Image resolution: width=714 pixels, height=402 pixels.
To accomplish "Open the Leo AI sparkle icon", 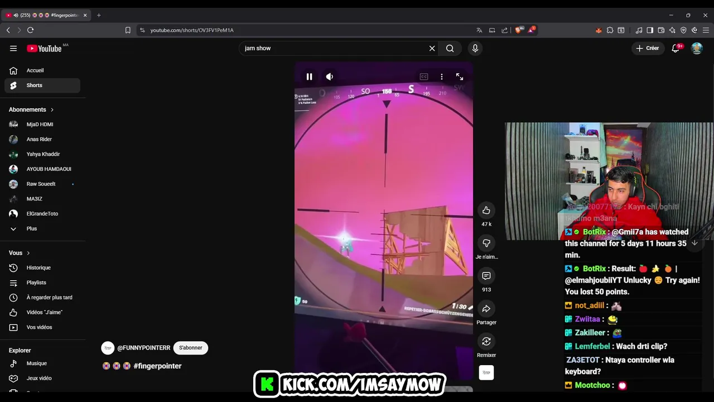I will [672, 30].
